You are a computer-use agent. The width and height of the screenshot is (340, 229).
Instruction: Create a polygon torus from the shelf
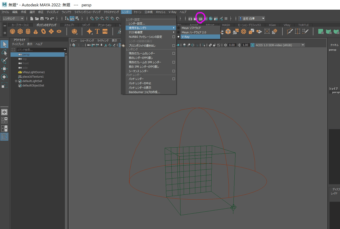43,31
